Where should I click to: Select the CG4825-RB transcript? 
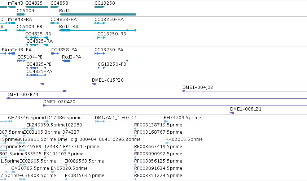point(37,38)
